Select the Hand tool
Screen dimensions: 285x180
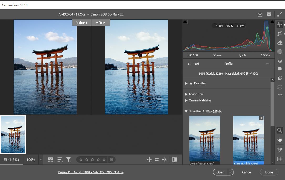click(280, 139)
